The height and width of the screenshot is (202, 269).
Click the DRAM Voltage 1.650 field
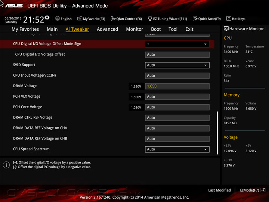click(x=177, y=86)
